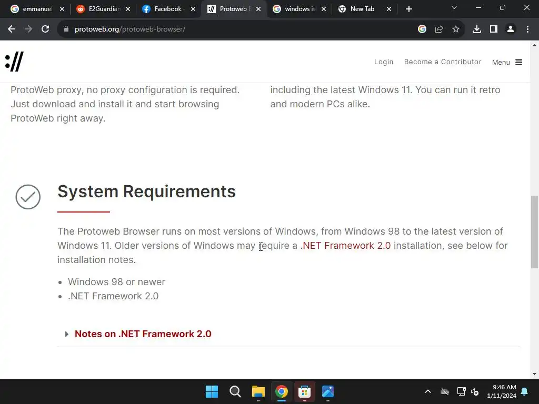Viewport: 539px width, 404px height.
Task: Bookmark this page with the star
Action: click(x=456, y=29)
